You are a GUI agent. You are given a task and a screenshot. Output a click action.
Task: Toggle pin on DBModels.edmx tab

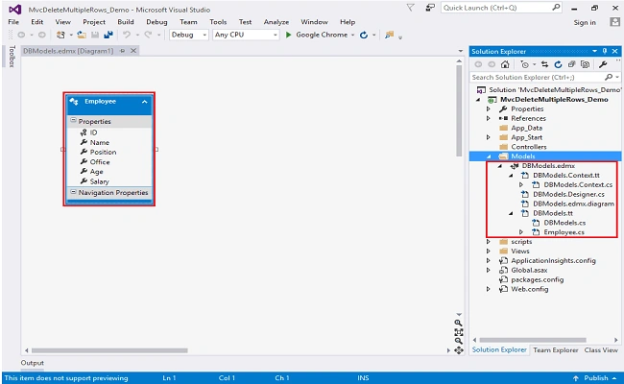[x=123, y=51]
